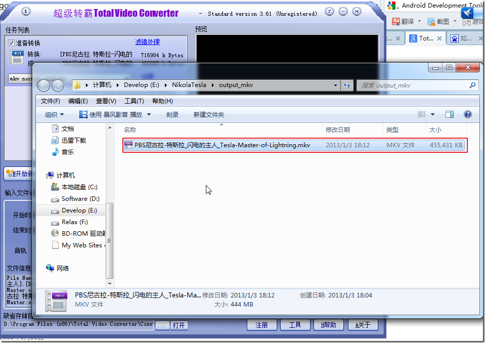Select 计算机 in the navigation tree

61,176
